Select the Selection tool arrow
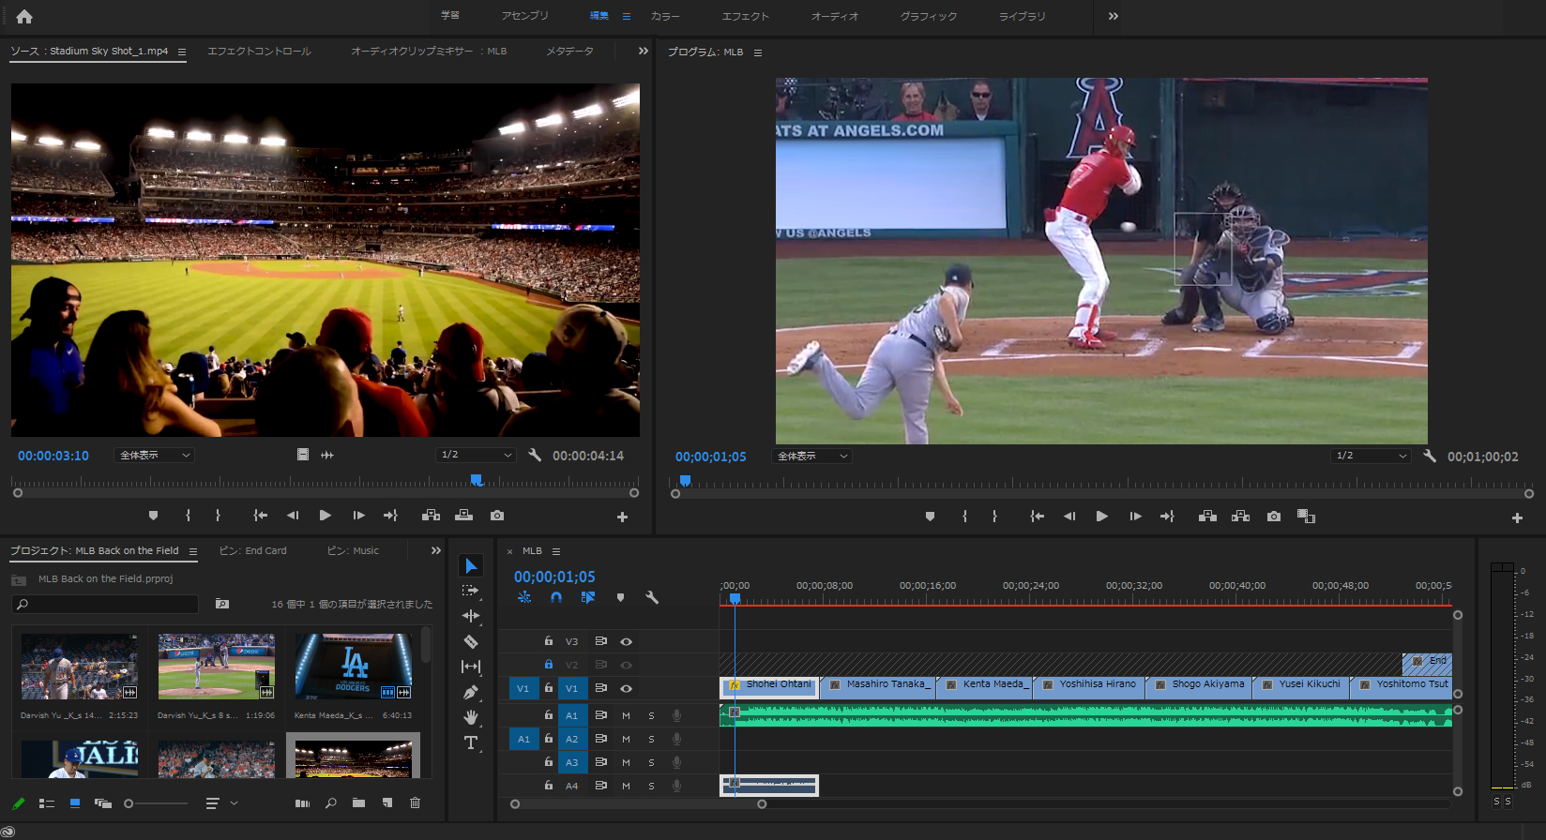Screen dimensions: 1546x840 pyautogui.click(x=471, y=565)
